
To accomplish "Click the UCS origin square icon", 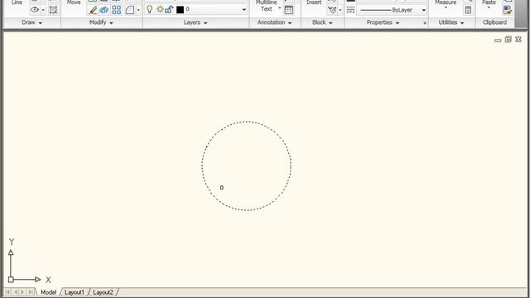I will click(11, 280).
